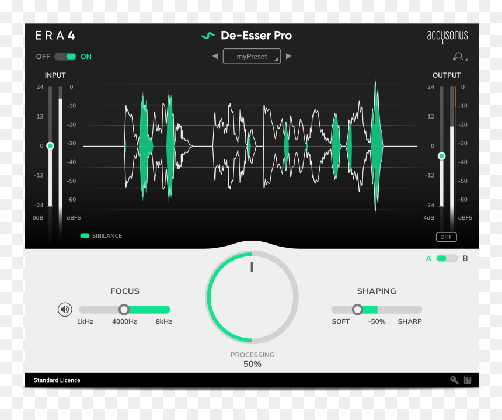Click the SHARP label of shaping slider
502x420 pixels.
point(410,321)
